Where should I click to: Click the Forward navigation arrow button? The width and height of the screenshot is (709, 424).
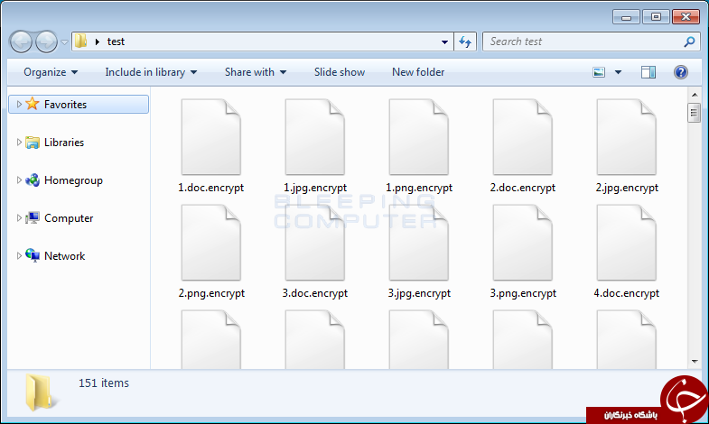(x=46, y=42)
